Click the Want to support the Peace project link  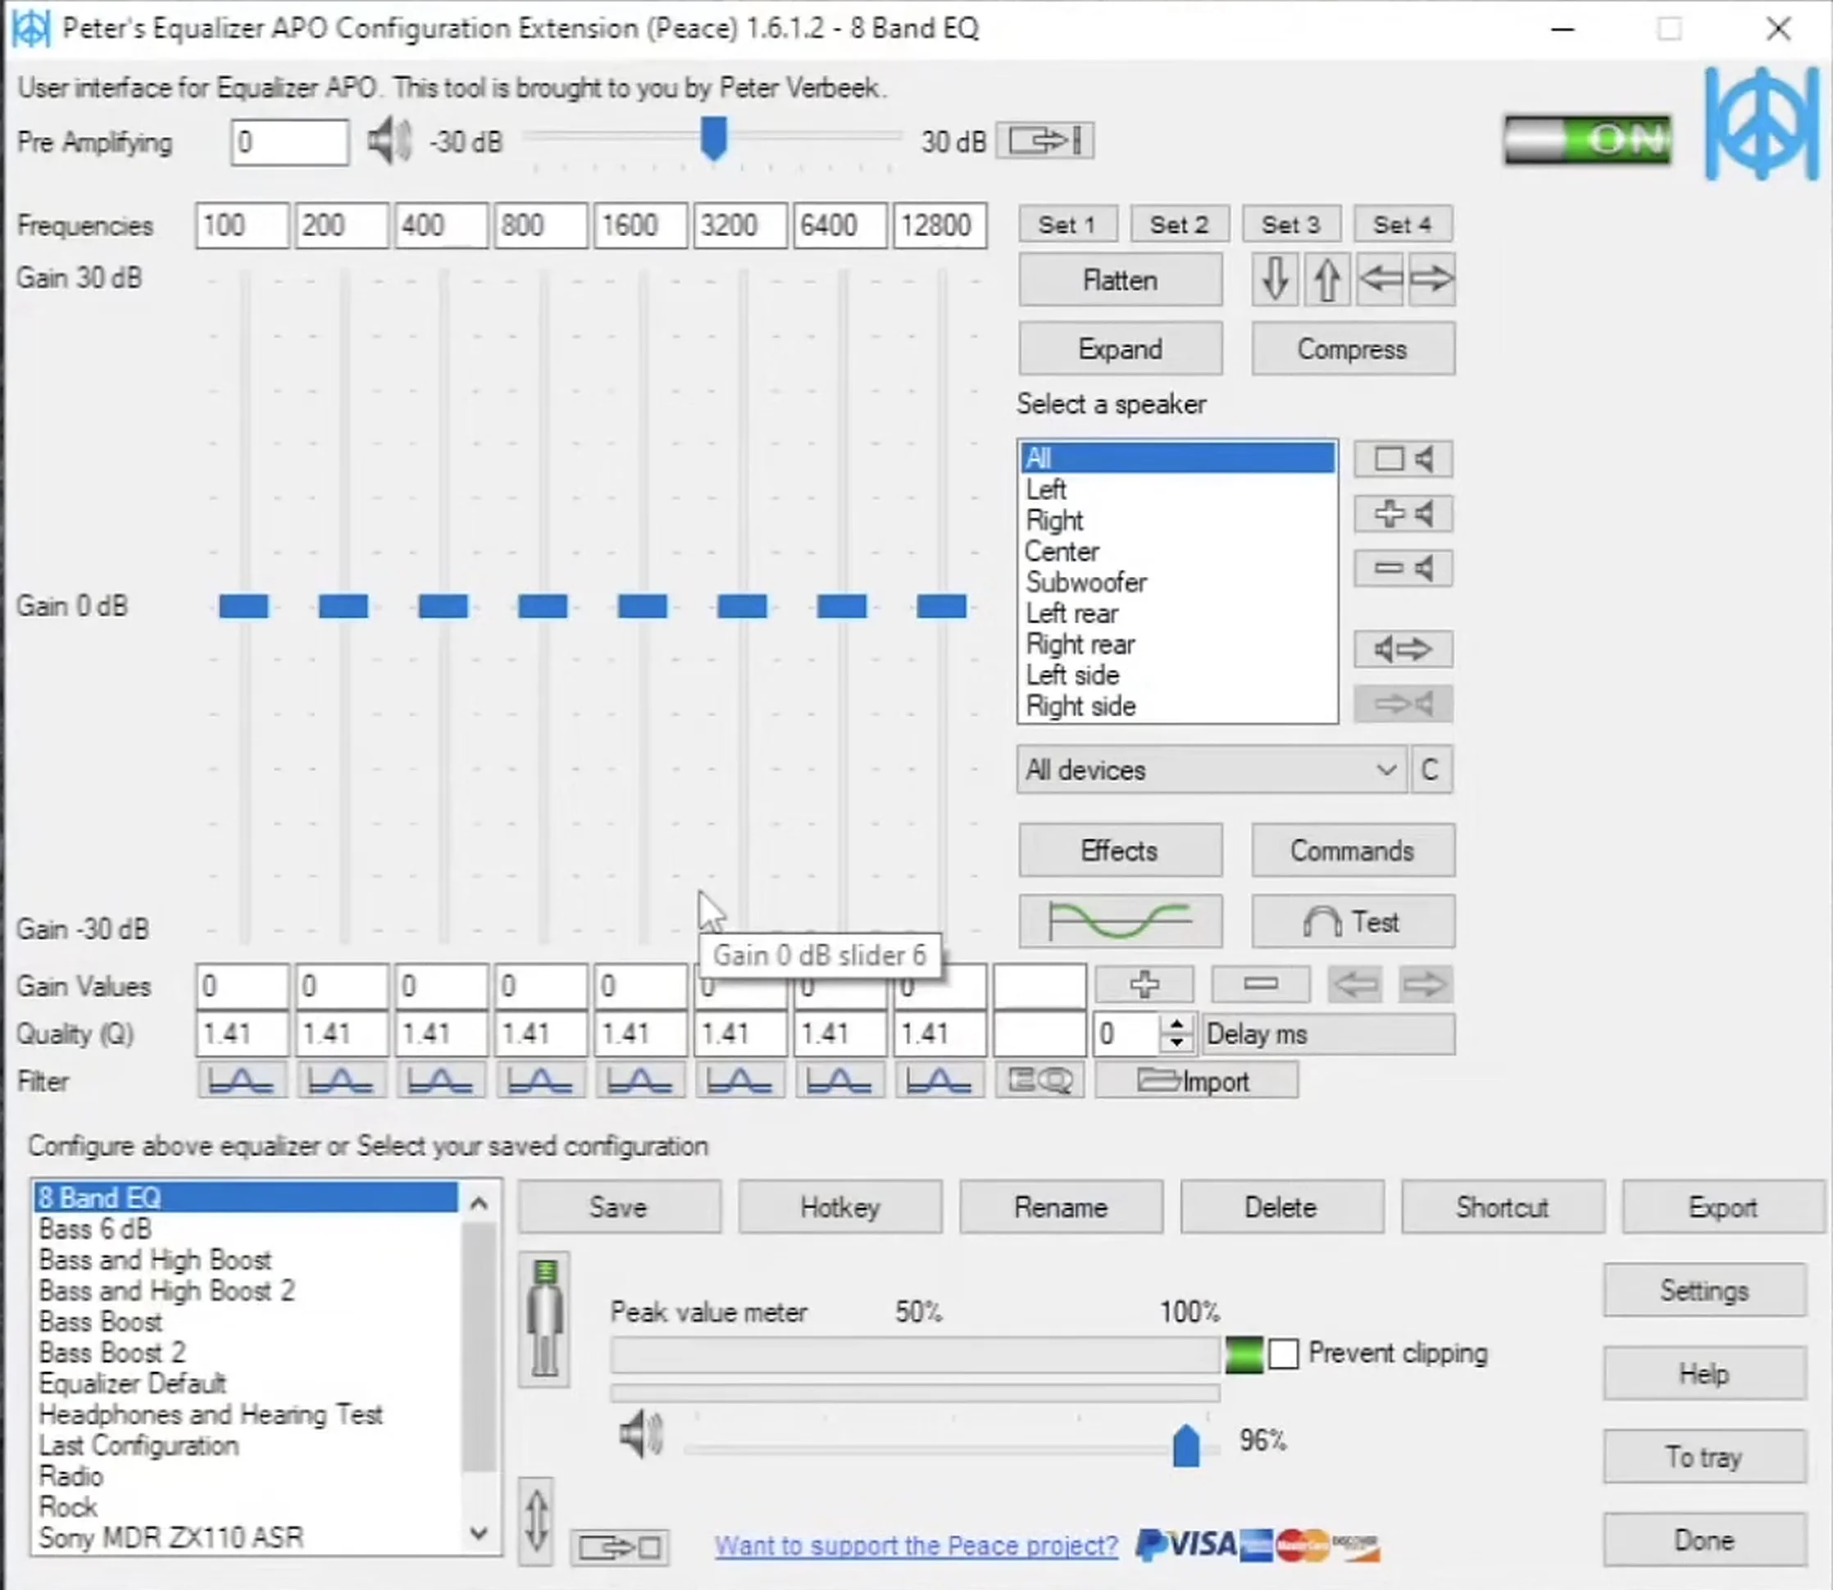tap(916, 1546)
